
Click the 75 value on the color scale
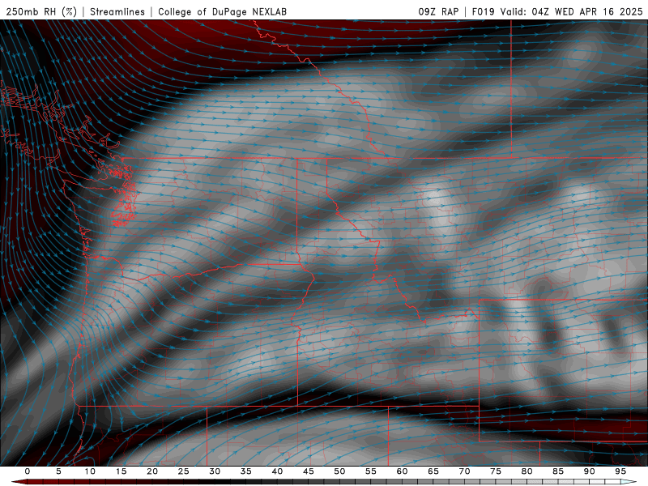point(496,471)
